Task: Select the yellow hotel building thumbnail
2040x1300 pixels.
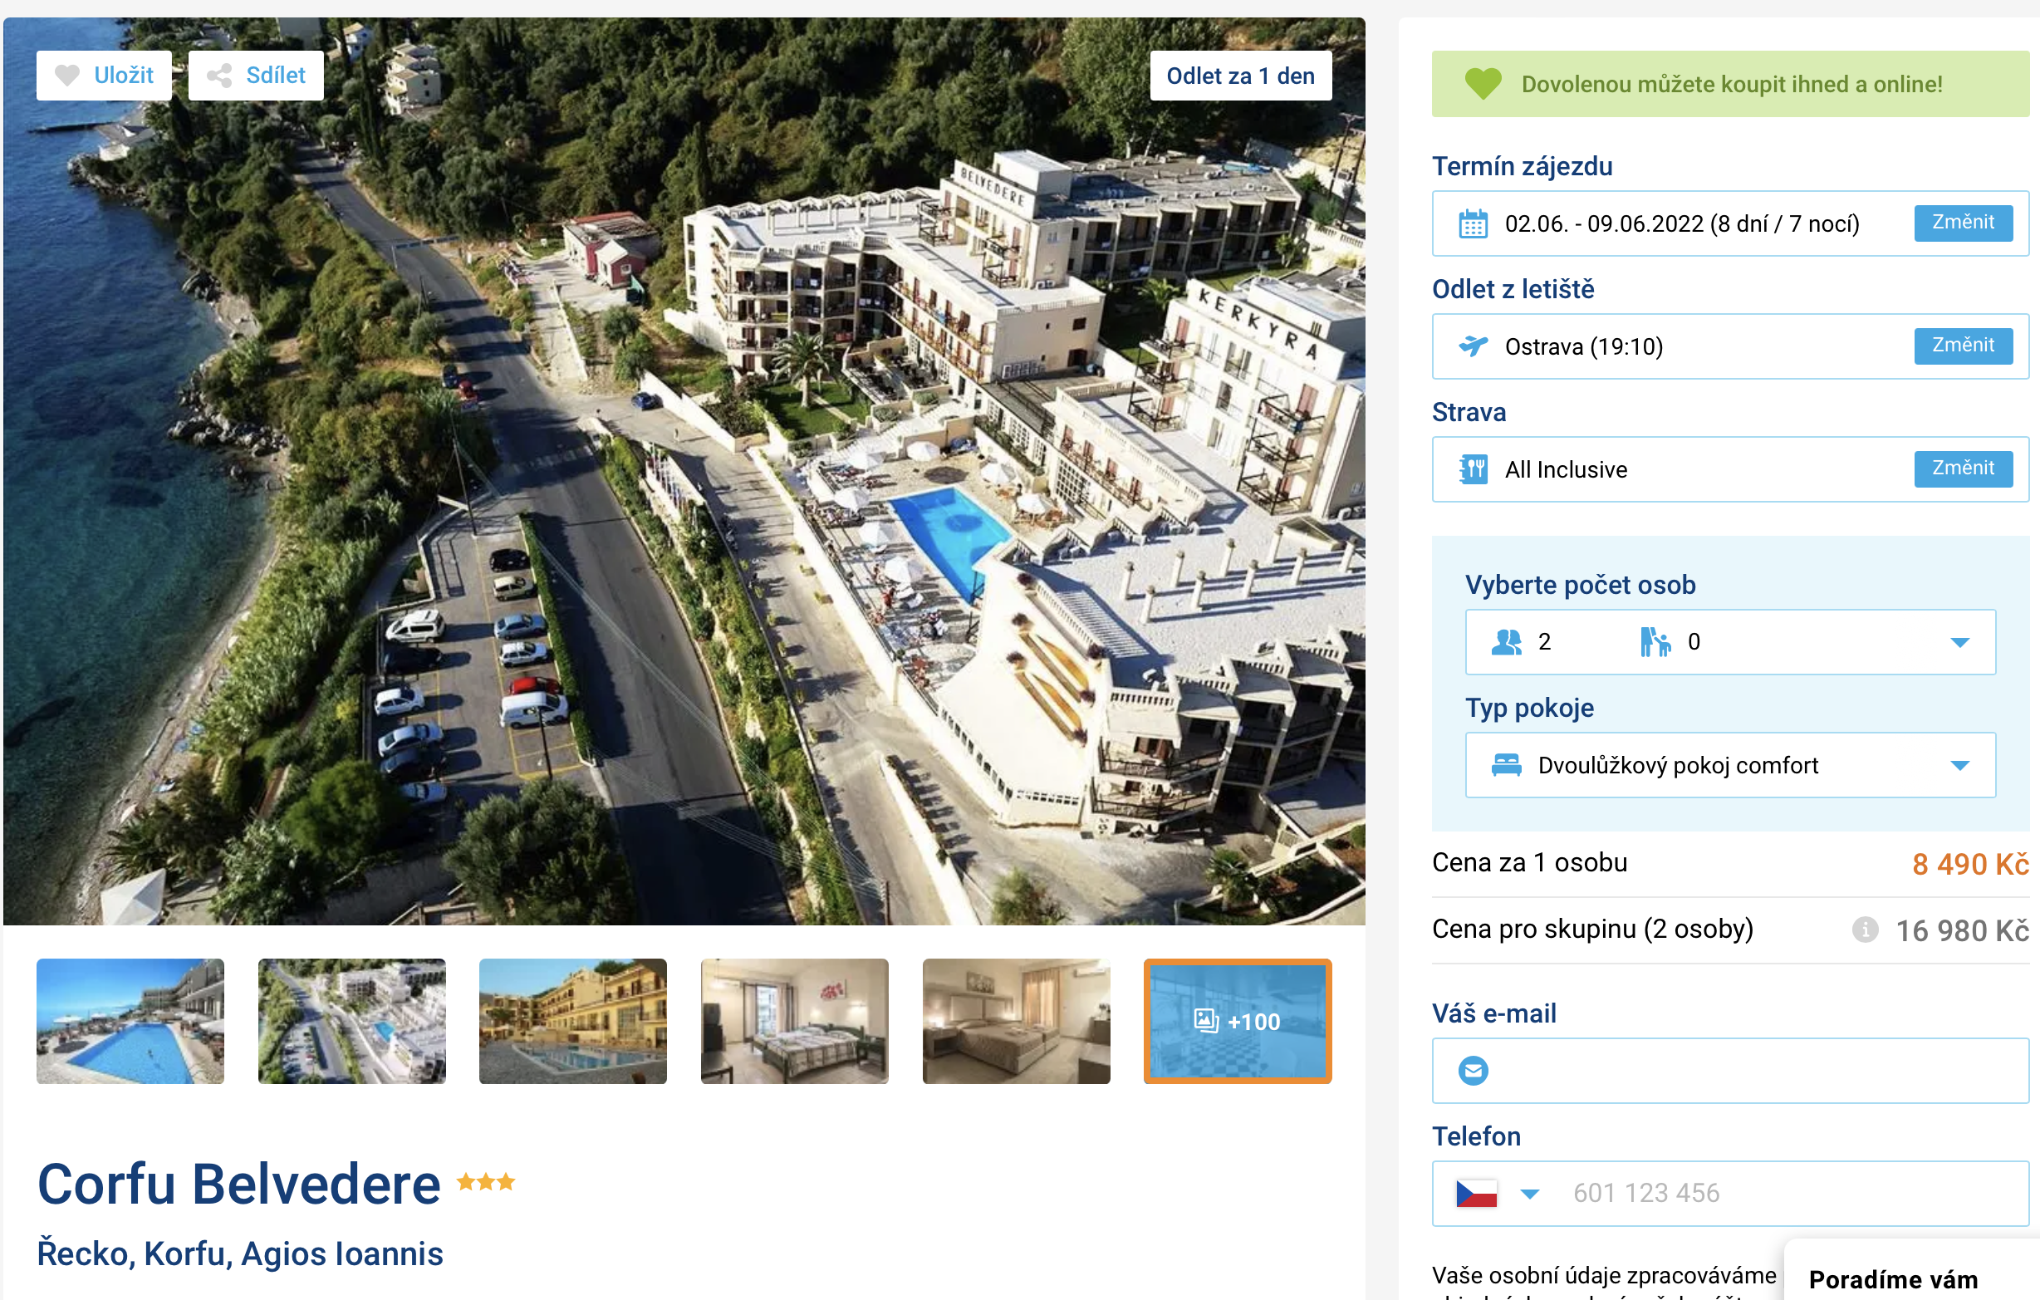Action: tap(572, 1021)
